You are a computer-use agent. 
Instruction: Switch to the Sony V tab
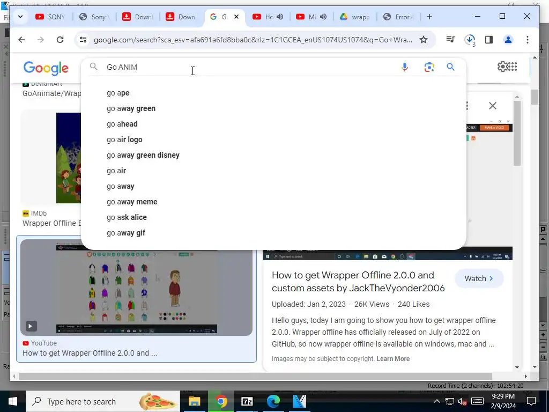tap(94, 17)
